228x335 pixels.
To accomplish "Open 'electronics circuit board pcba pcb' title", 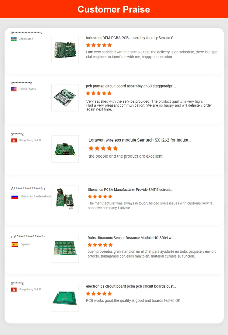I will (131, 286).
